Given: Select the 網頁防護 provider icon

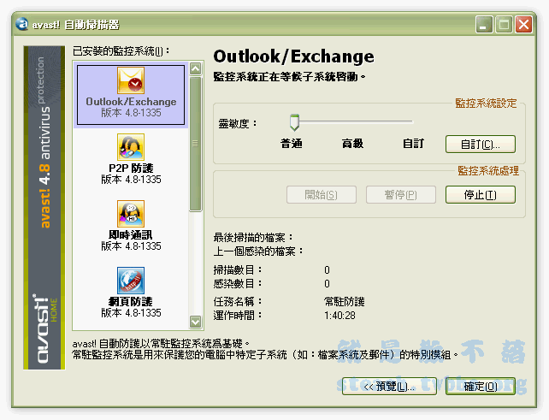Looking at the screenshot, I should coord(131,281).
